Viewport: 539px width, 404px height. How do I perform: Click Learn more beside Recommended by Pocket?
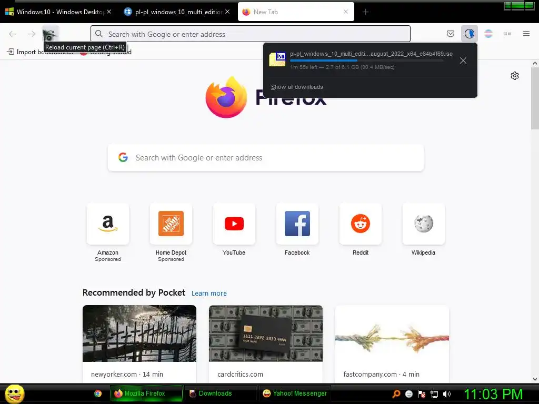click(x=209, y=294)
